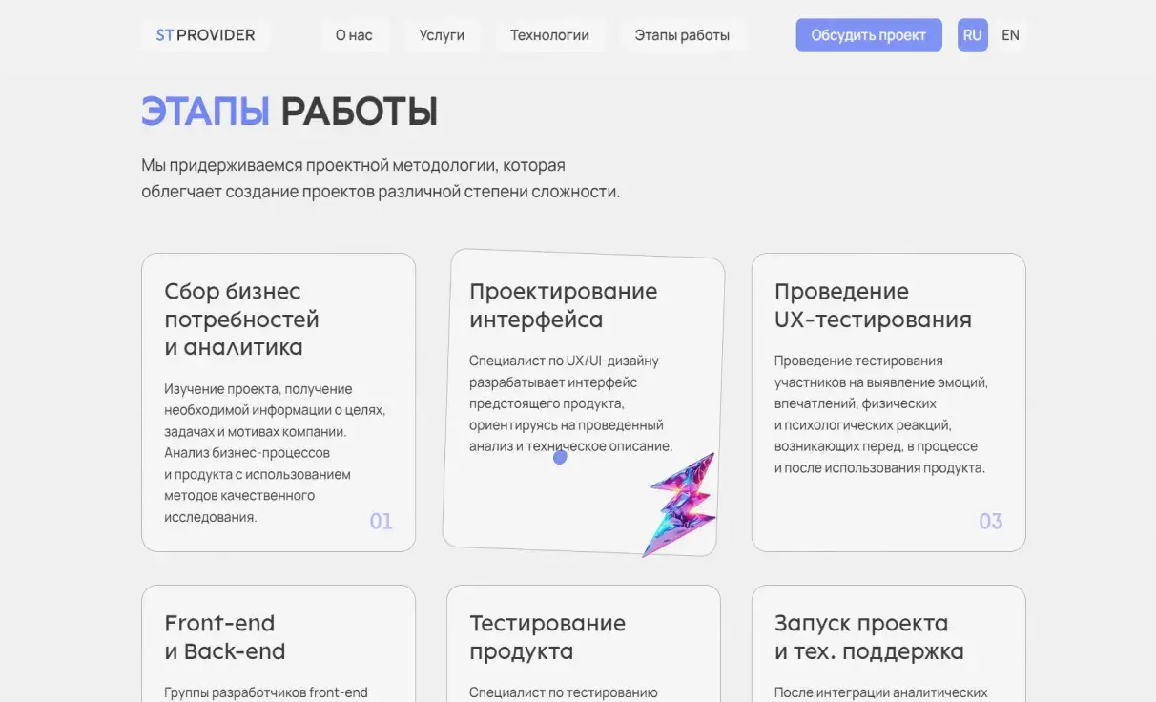Switch language to EN
This screenshot has height=702, width=1156.
pyautogui.click(x=1010, y=35)
